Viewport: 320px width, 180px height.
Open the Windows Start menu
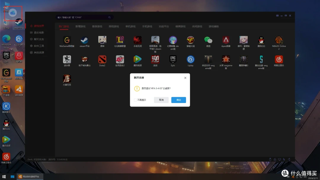coord(4,176)
